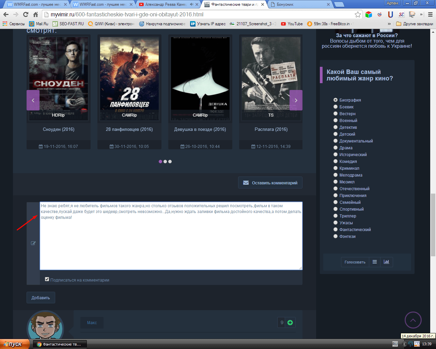The width and height of the screenshot is (436, 349).
Task: Open QIWI bookmark in bookmarks bar
Action: point(111,24)
